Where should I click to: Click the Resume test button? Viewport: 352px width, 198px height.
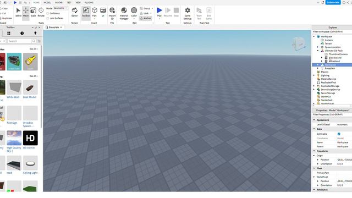click(x=168, y=12)
